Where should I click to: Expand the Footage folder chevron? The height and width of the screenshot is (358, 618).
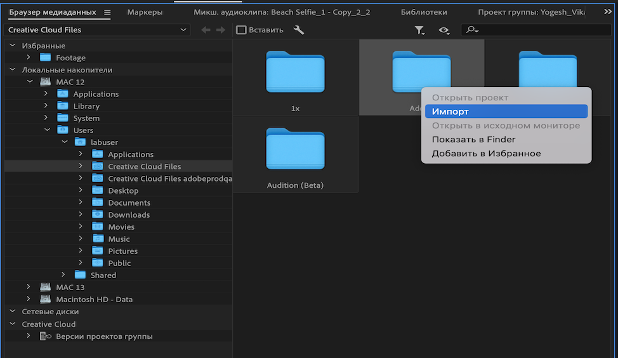click(29, 57)
